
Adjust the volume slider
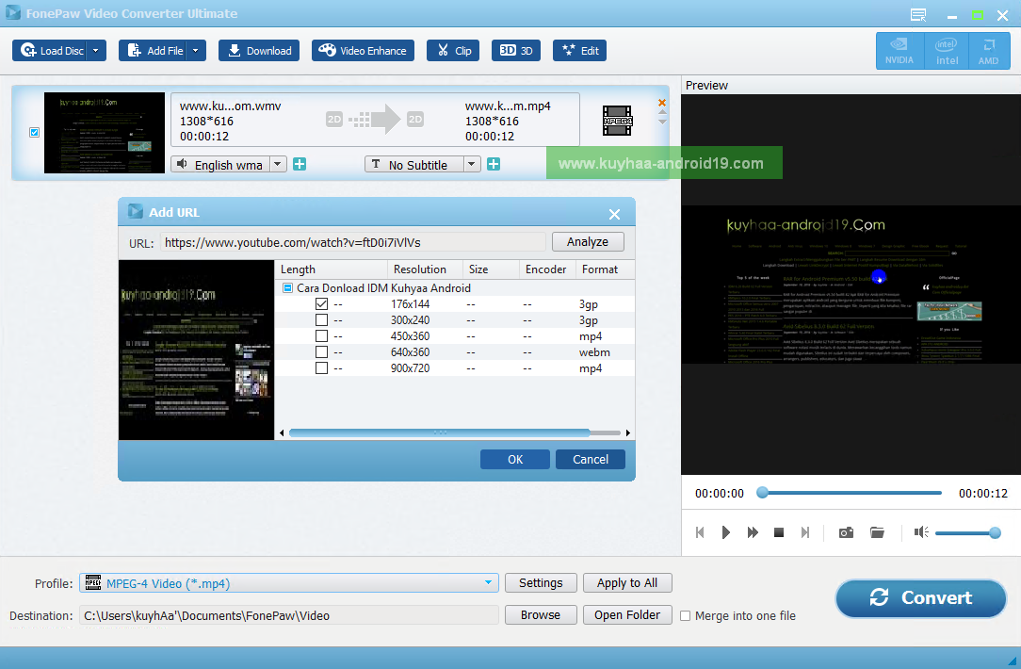pos(967,533)
